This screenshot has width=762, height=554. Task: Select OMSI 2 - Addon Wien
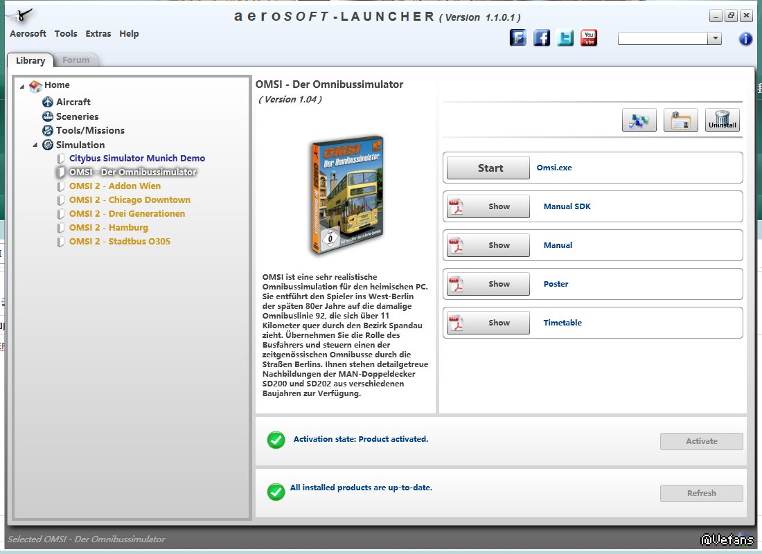point(115,186)
